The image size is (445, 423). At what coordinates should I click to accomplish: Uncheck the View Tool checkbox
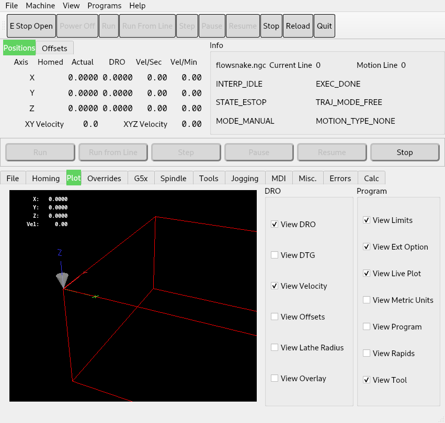(367, 380)
